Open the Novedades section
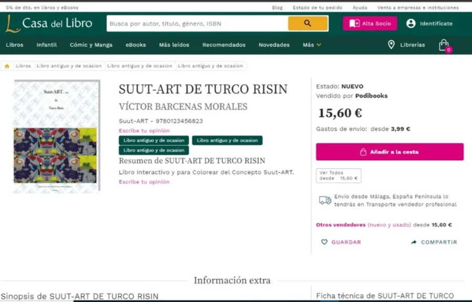The image size is (472, 302). click(x=274, y=45)
